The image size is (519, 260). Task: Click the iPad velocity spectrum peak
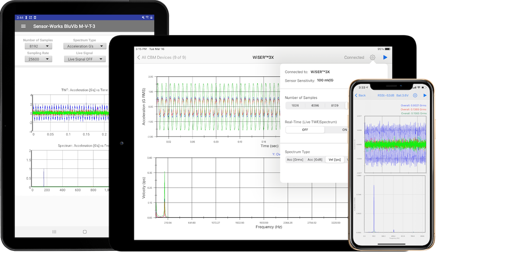point(164,194)
